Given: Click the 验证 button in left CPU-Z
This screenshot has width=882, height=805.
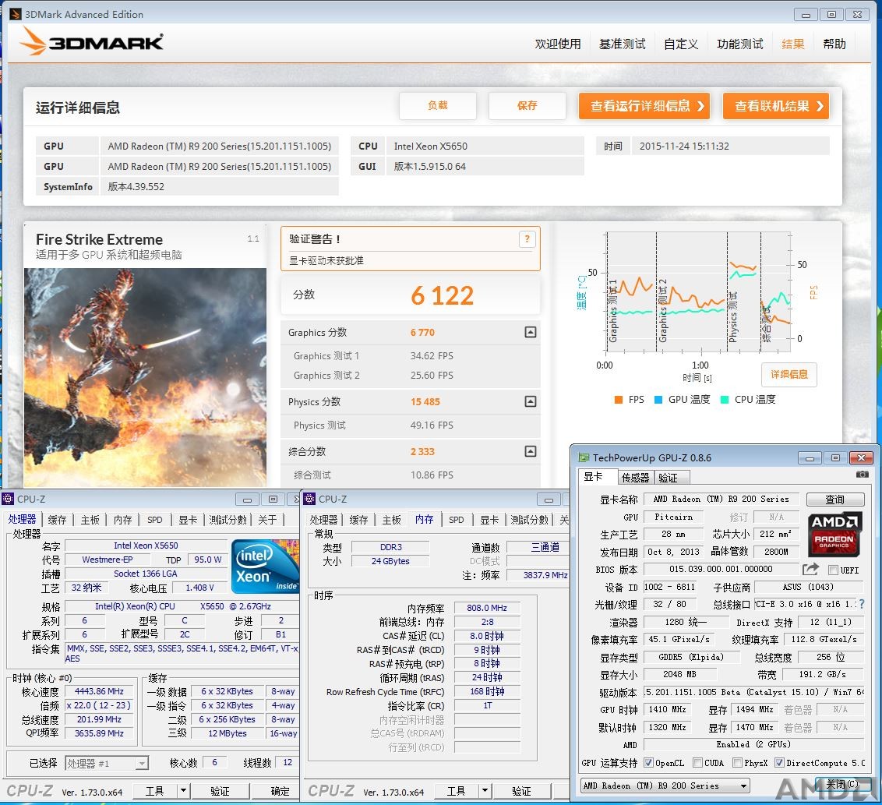Looking at the screenshot, I should point(220,791).
